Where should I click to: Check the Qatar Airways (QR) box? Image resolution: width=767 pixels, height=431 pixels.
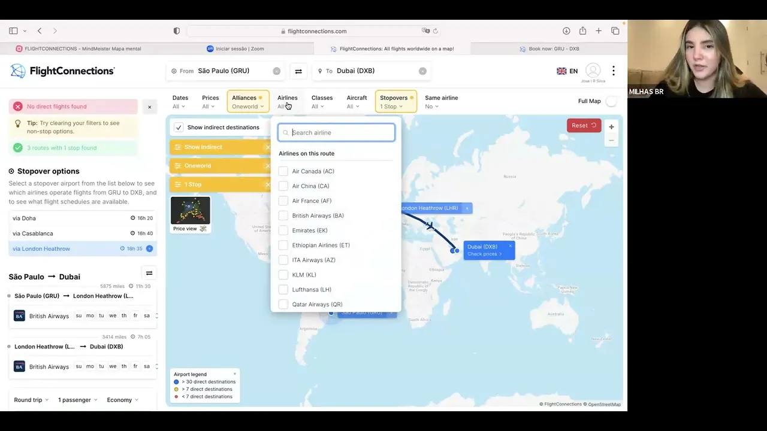tap(283, 305)
